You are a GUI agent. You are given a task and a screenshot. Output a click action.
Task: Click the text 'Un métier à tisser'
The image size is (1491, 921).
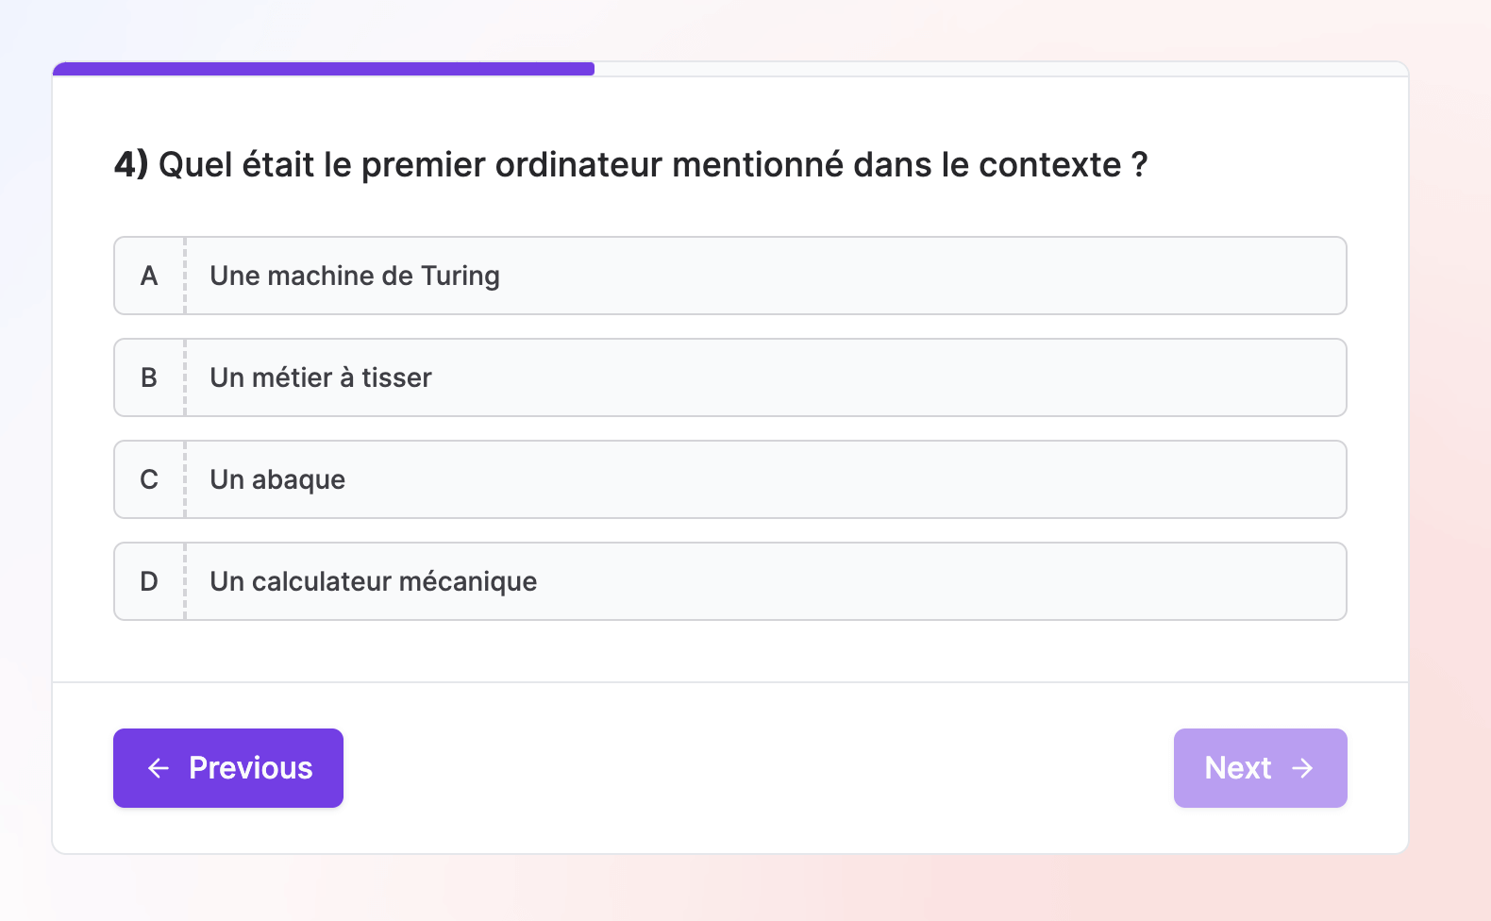[x=321, y=377]
